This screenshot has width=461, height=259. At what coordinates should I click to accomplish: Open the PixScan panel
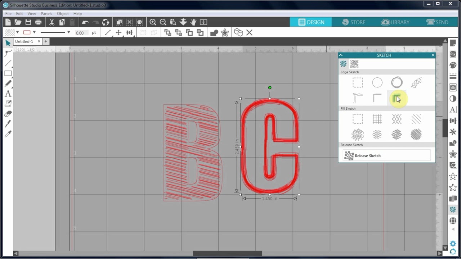(453, 54)
